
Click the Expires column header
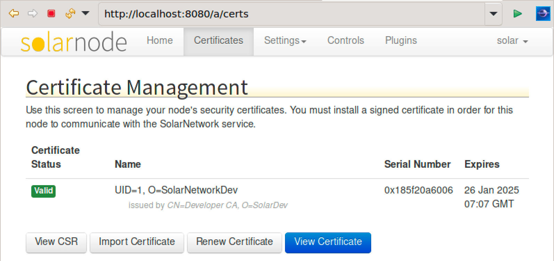click(x=482, y=164)
